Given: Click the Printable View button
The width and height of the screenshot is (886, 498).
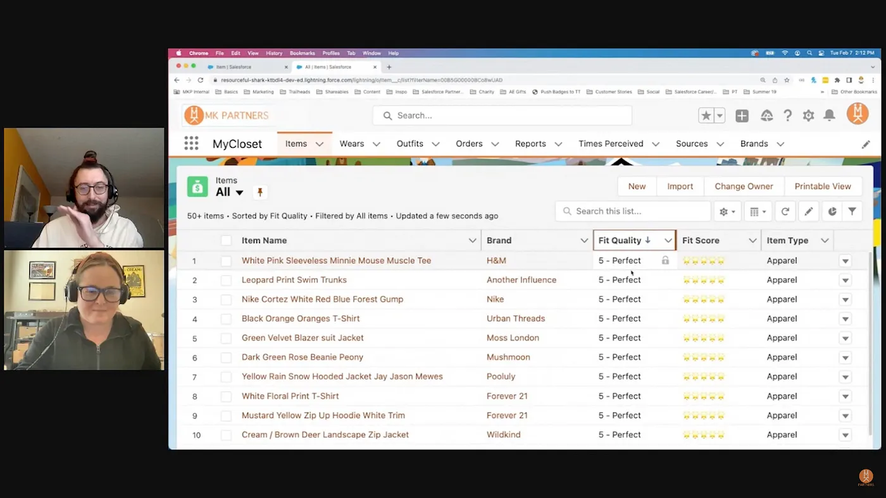Looking at the screenshot, I should point(823,186).
